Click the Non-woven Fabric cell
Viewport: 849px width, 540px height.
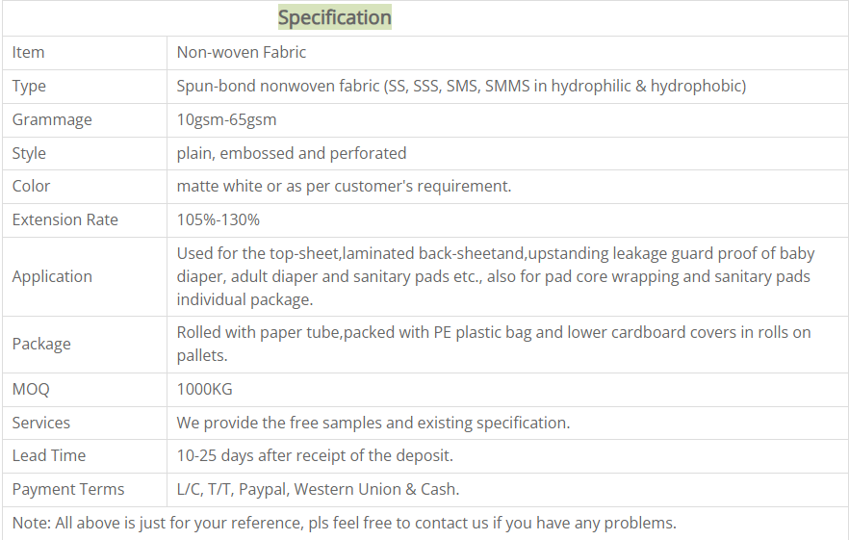(x=241, y=52)
